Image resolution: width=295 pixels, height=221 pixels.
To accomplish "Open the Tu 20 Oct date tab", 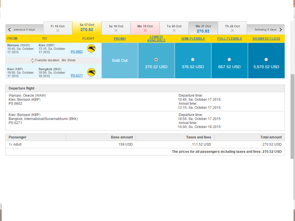I will coord(174,28).
